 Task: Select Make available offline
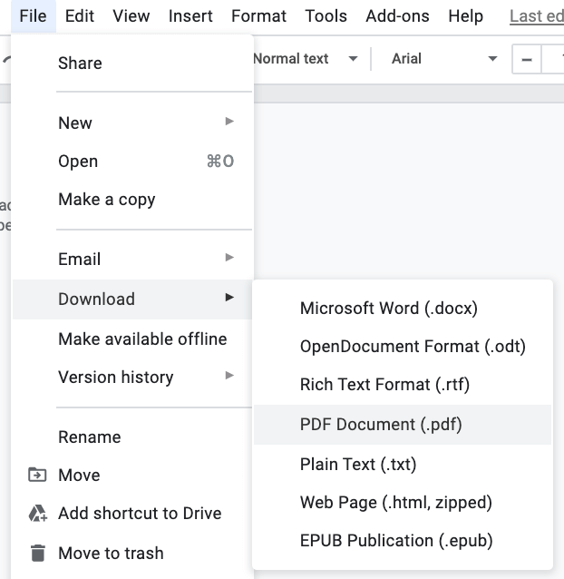(132, 339)
